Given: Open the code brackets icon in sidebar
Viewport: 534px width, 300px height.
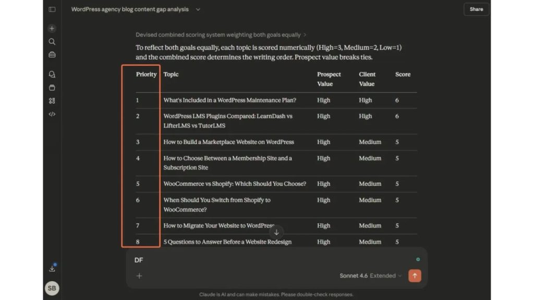Looking at the screenshot, I should click(52, 114).
